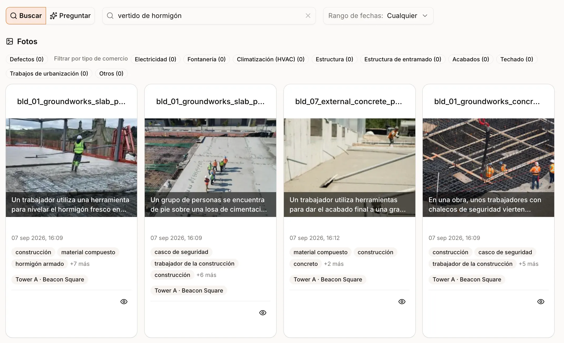Select the Otros (0) filter chip
This screenshot has height=343, width=564.
(x=111, y=73)
